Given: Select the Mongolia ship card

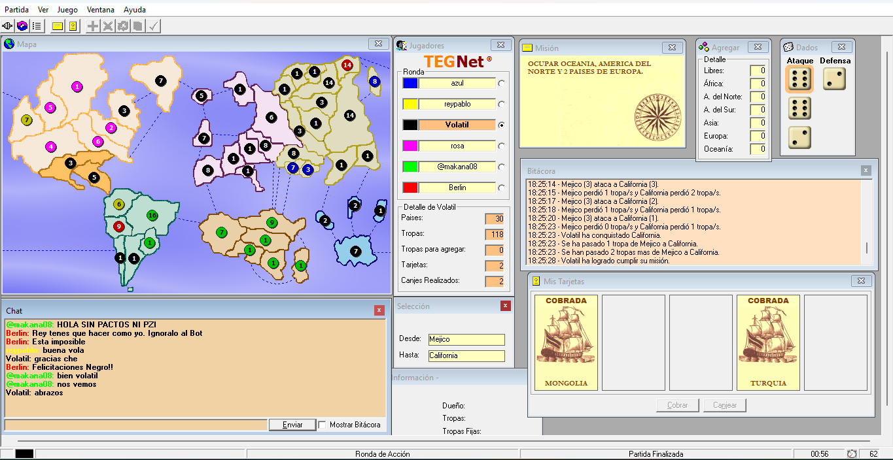Looking at the screenshot, I should point(566,343).
